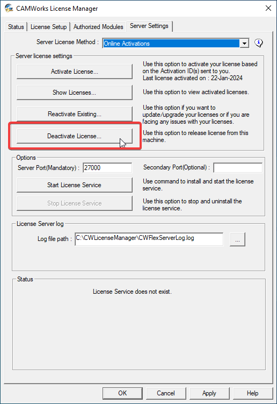Viewport: 277px width, 404px height.
Task: Click the Activate License button
Action: pos(75,72)
